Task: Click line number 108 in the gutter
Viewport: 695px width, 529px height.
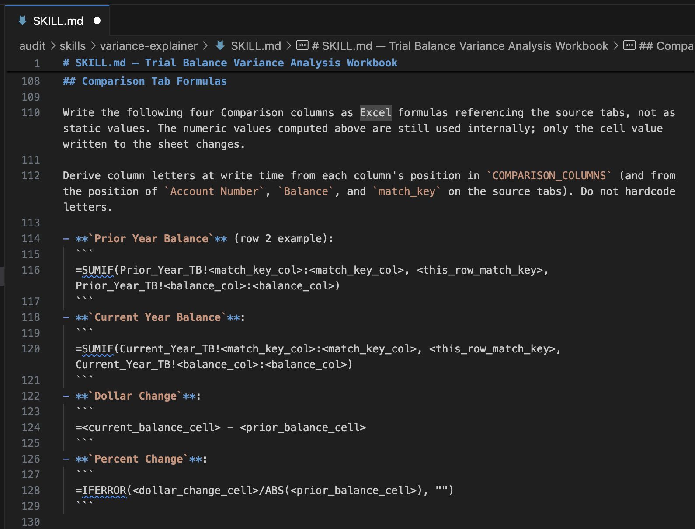Action: coord(31,81)
